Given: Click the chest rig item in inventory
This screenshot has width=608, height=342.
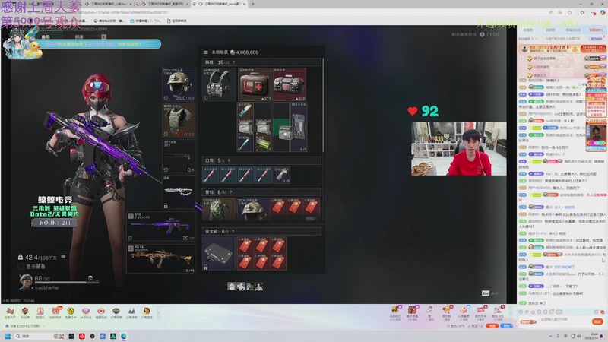Looking at the screenshot, I should 219,84.
